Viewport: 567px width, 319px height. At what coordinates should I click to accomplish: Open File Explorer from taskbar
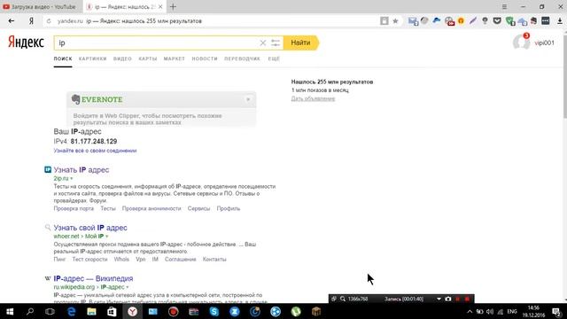pyautogui.click(x=91, y=311)
